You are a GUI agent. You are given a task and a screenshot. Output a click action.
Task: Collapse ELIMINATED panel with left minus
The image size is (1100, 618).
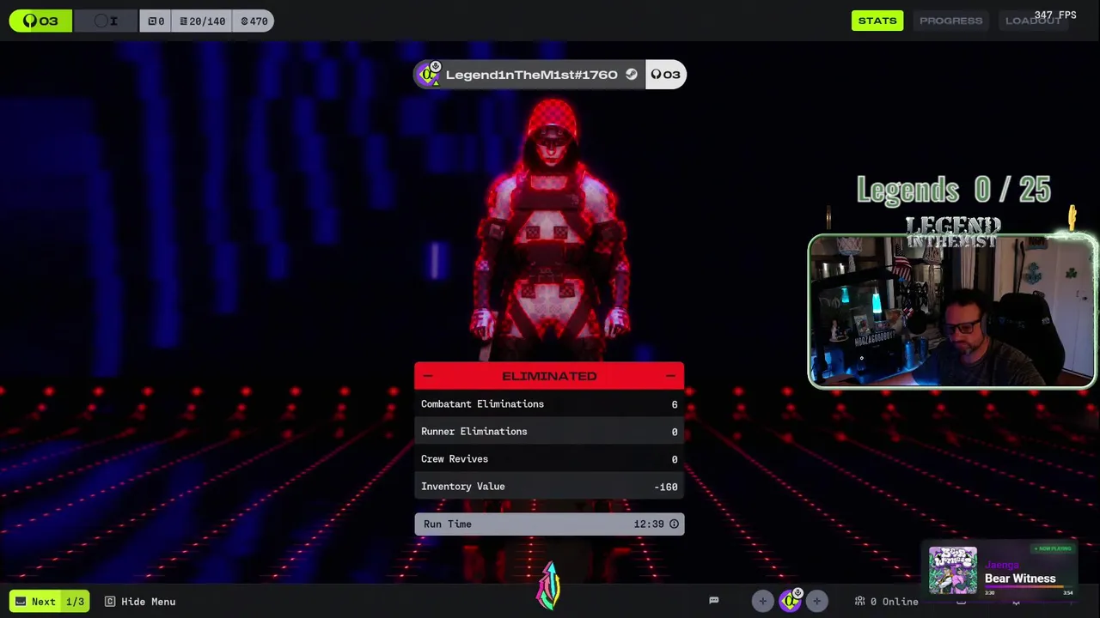pyautogui.click(x=428, y=376)
